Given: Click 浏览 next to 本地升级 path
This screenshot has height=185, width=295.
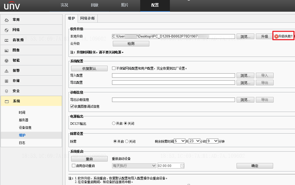Looking at the screenshot, I should [245, 36].
